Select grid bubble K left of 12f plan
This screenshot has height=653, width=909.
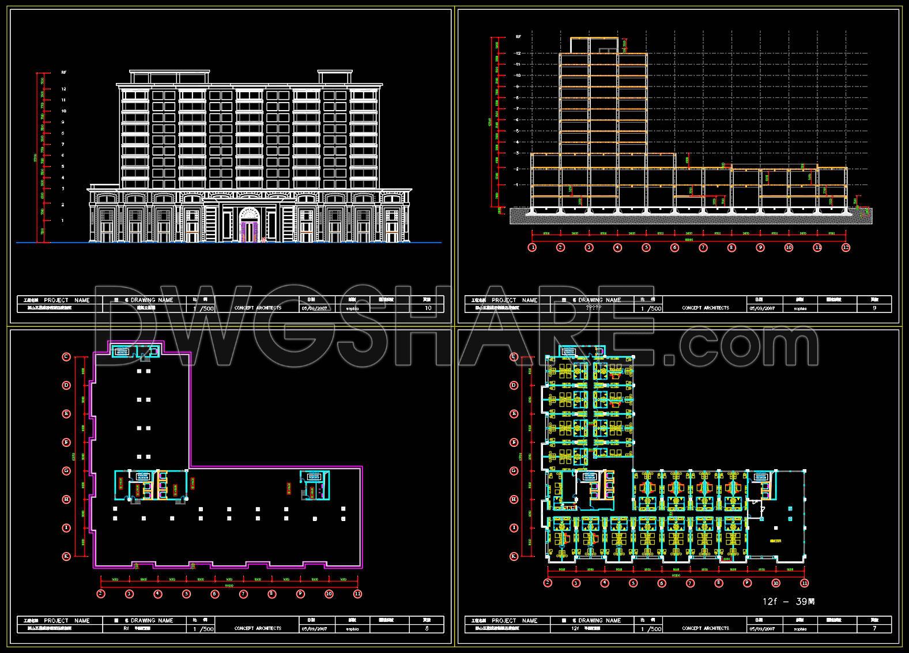click(x=514, y=556)
